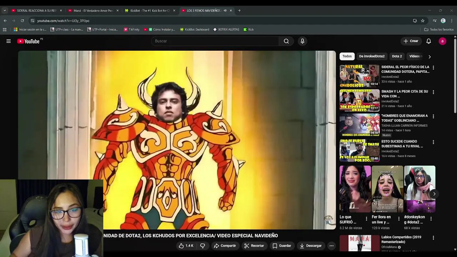Open the account avatar menu

pyautogui.click(x=442, y=41)
